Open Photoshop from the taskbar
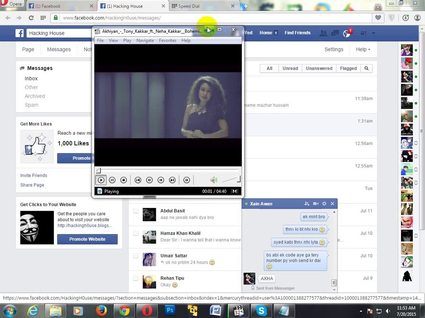This screenshot has width=425, height=318. (170, 310)
